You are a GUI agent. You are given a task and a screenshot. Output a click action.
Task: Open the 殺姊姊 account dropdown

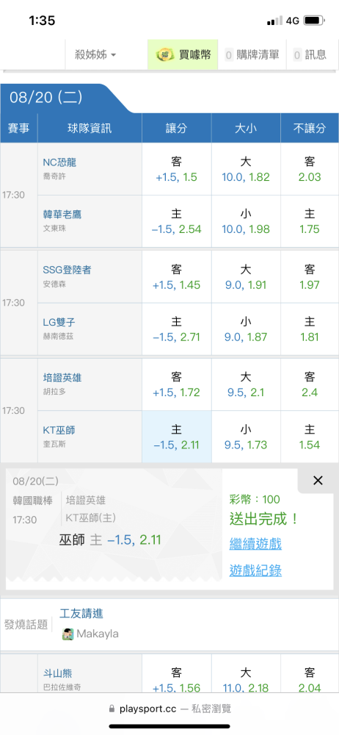click(x=95, y=55)
